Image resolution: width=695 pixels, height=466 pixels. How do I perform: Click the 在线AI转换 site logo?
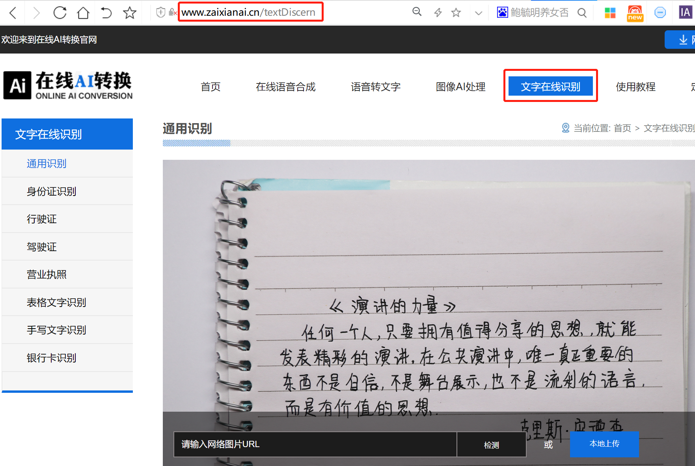coord(68,85)
